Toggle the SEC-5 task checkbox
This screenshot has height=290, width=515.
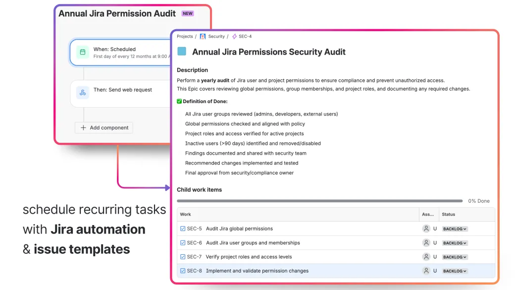(183, 229)
